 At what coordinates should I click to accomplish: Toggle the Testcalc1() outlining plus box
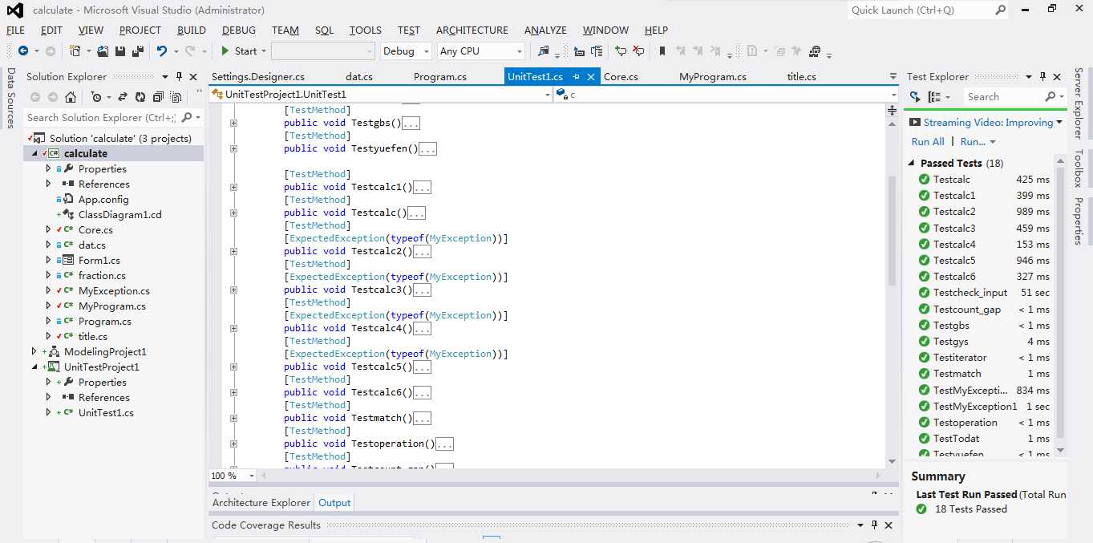(x=234, y=187)
